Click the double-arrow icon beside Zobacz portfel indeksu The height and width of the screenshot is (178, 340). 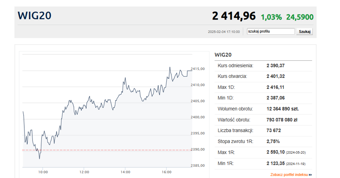pyautogui.click(x=310, y=175)
